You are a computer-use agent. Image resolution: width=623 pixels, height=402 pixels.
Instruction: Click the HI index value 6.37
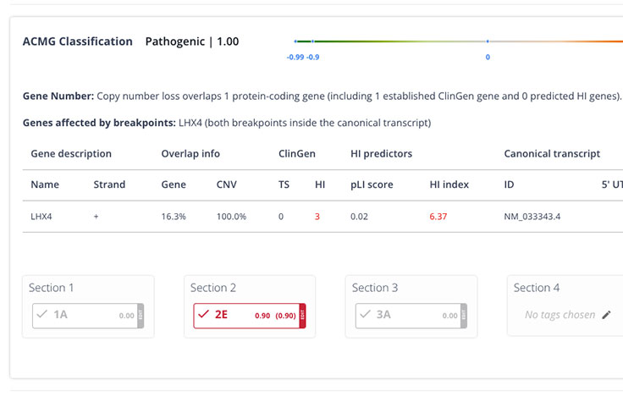point(438,216)
